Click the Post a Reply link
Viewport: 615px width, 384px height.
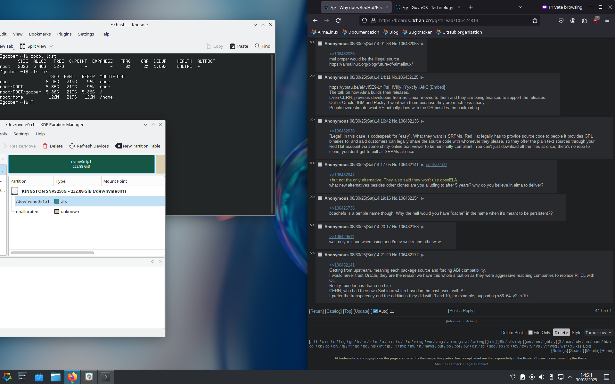(x=461, y=310)
